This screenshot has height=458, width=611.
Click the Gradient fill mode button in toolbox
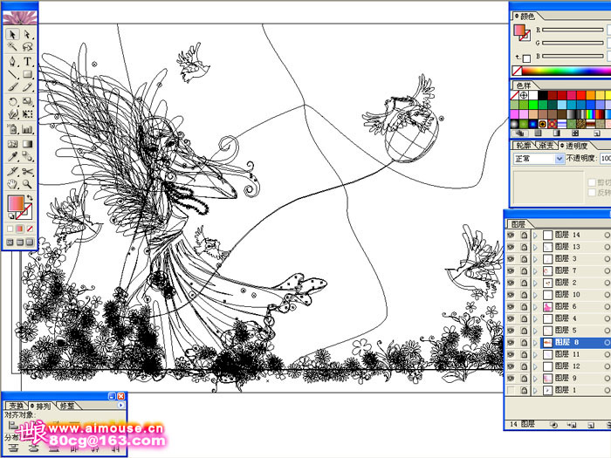click(20, 229)
